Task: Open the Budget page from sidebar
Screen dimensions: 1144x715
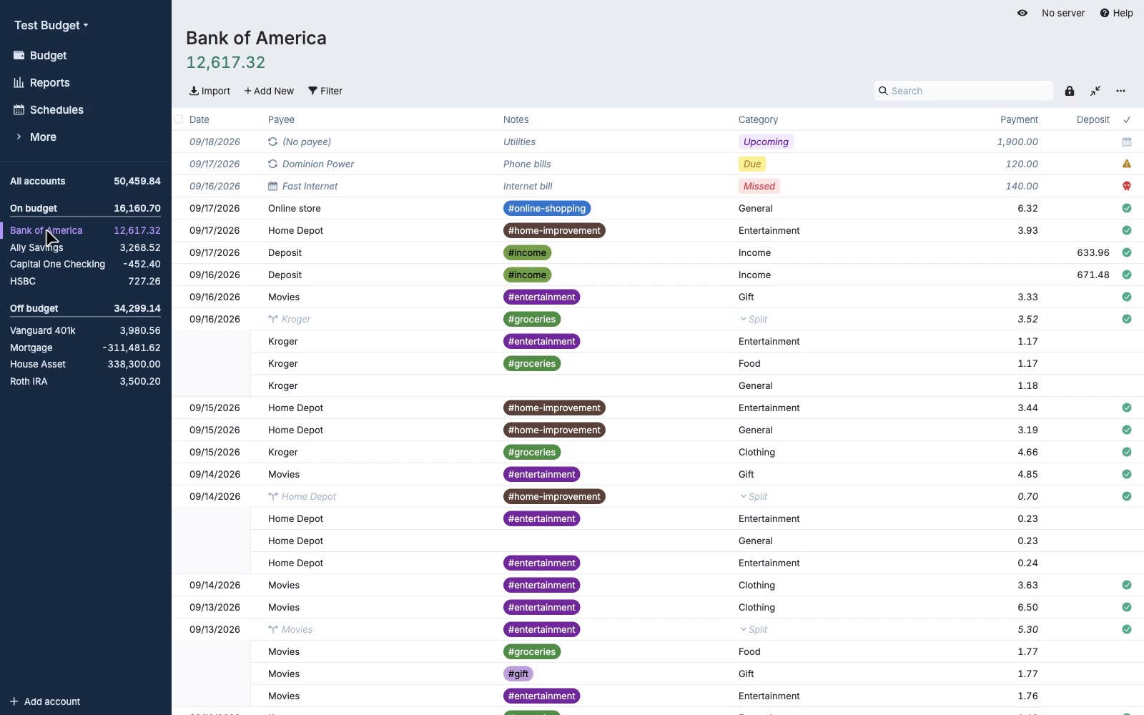Action: pyautogui.click(x=48, y=56)
